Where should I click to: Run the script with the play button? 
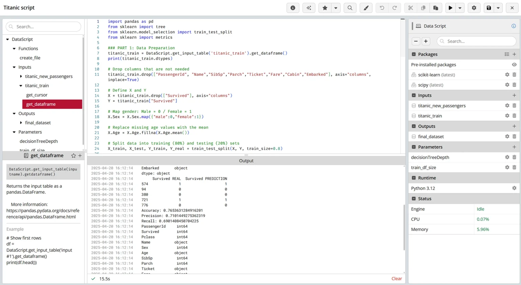coord(450,8)
